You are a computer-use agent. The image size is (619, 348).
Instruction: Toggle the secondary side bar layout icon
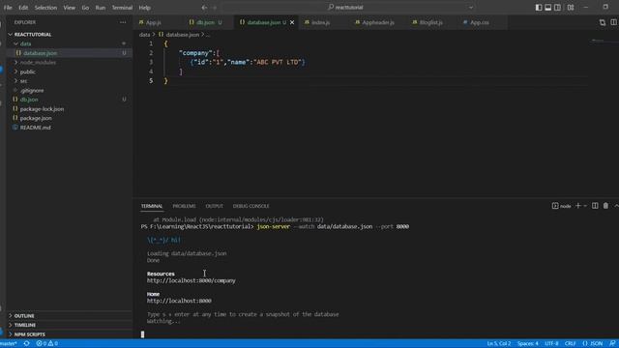[557, 8]
